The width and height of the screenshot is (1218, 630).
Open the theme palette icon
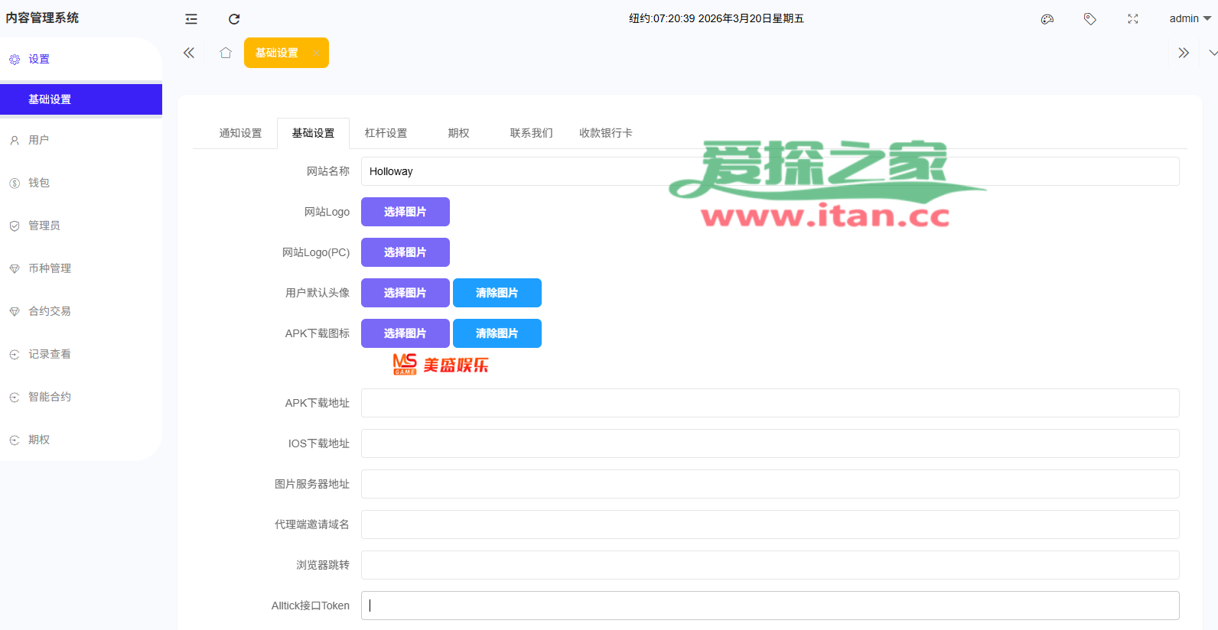click(x=1047, y=19)
